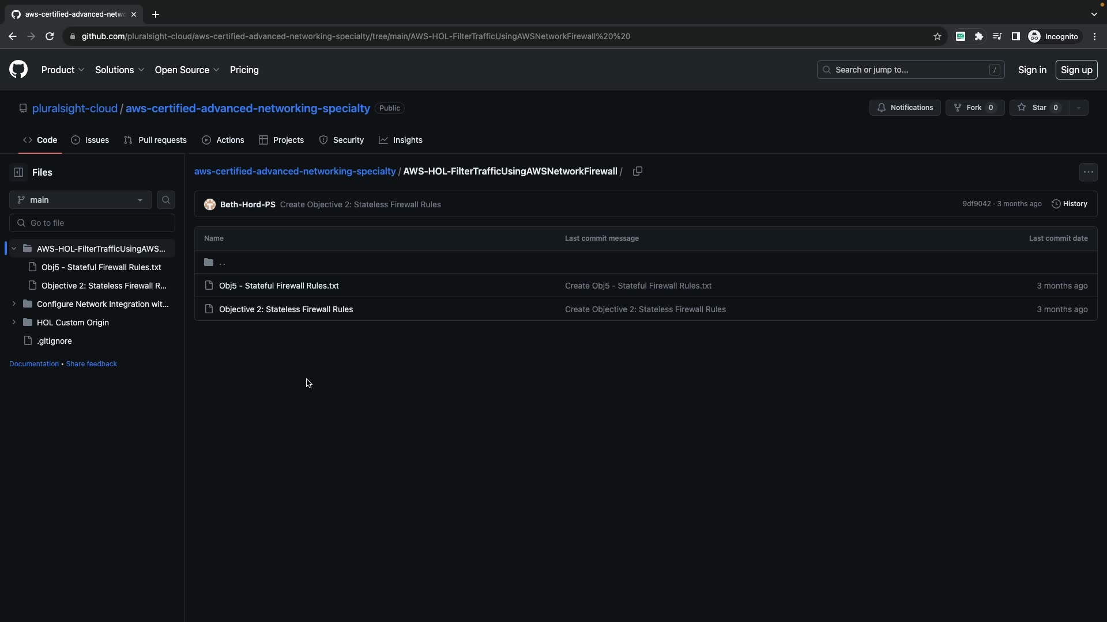Bookmark this page with the star icon

[937, 36]
